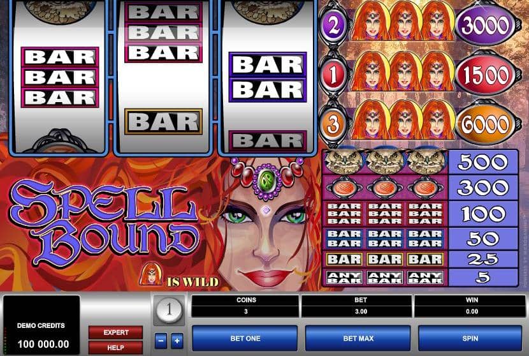Click the BET MAX button
Viewport: 529px width, 356px height.
point(358,338)
